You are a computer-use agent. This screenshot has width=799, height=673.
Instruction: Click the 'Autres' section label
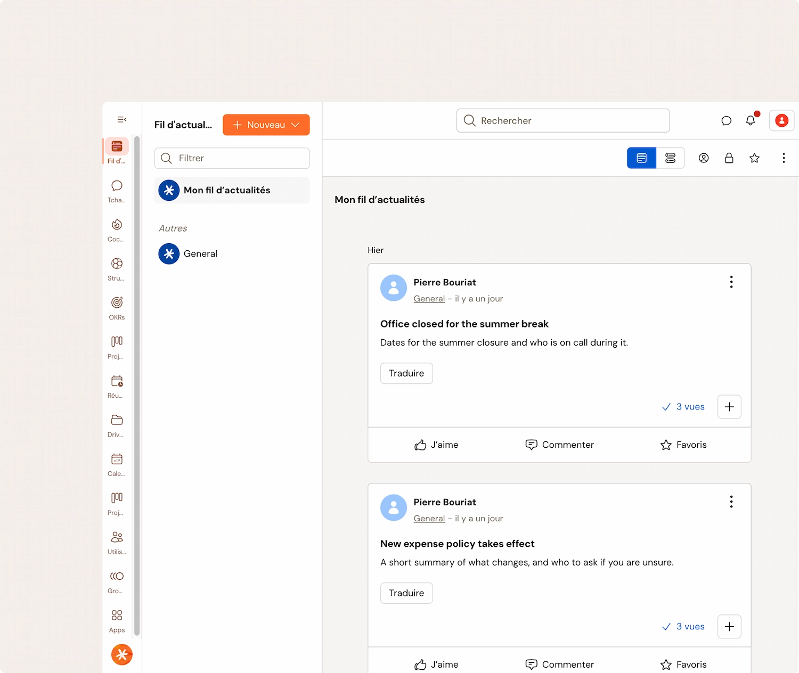[x=173, y=228]
